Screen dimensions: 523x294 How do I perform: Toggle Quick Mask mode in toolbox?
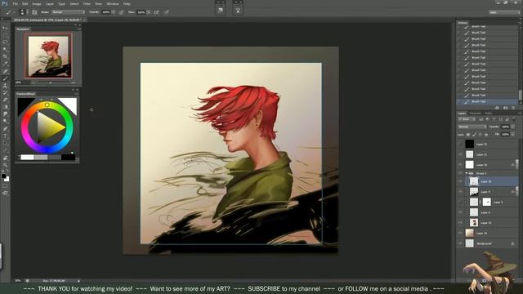[5, 186]
